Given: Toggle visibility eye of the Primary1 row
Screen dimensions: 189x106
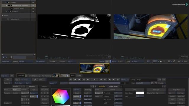Looking at the screenshot, I should pos(33,11).
